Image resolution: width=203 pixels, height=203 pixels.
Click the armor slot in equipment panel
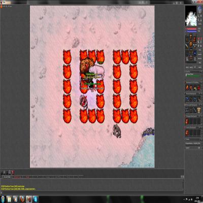point(191,44)
